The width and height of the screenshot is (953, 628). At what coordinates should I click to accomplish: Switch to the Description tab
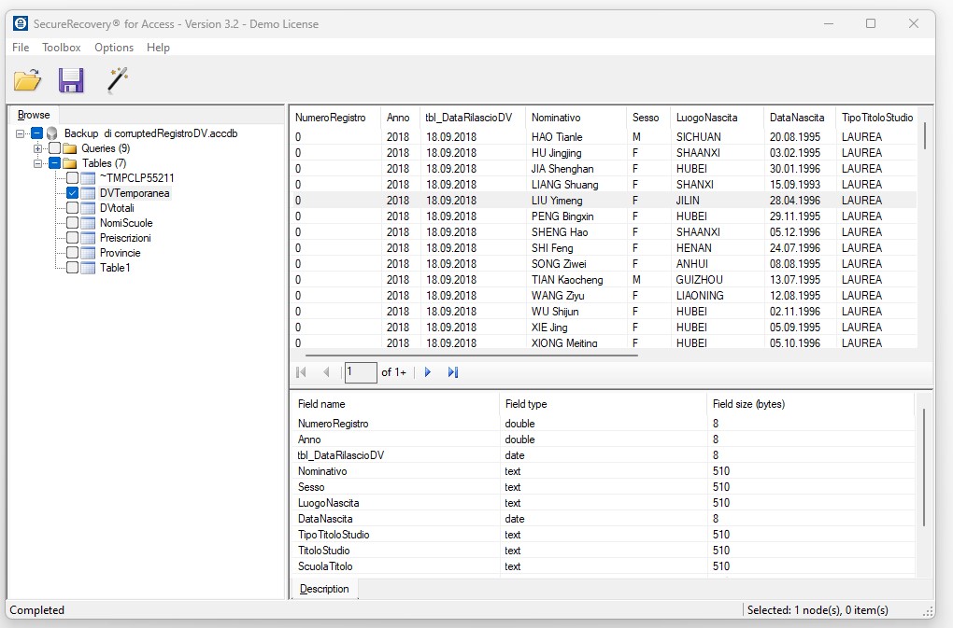tap(324, 589)
